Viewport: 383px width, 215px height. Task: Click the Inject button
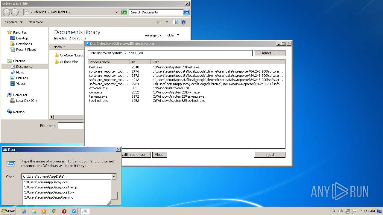tap(270, 155)
